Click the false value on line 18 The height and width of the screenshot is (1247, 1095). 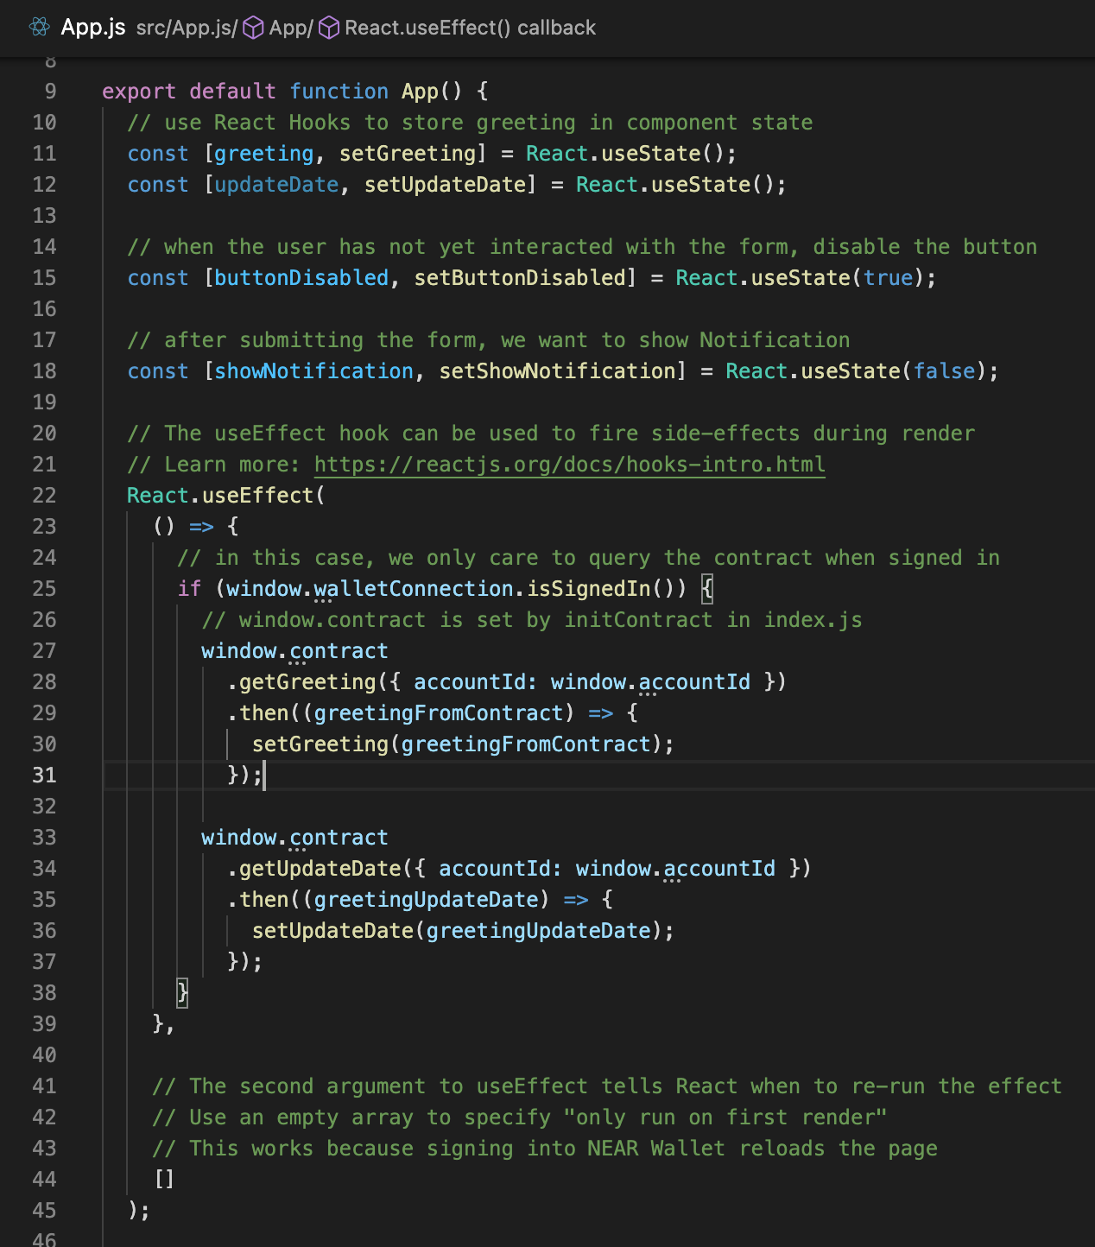(944, 370)
